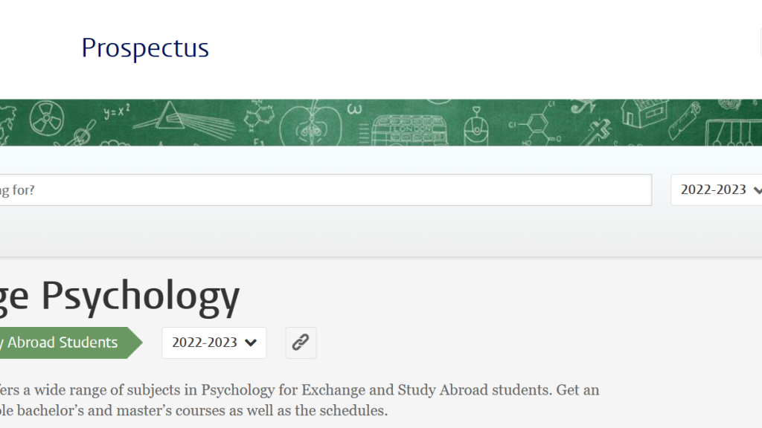This screenshot has height=428, width=762.
Task: Open the 2022-2023 year selector under heading
Action: point(214,343)
